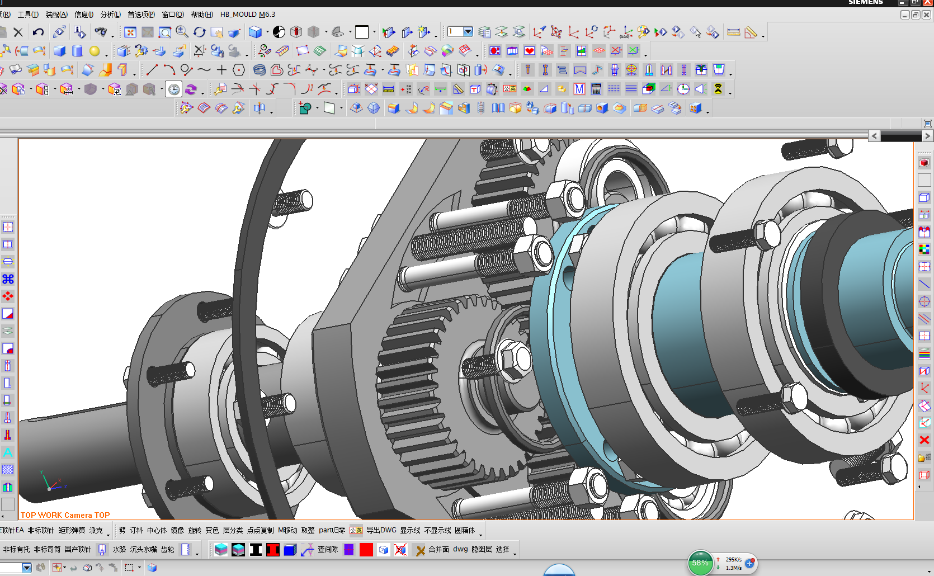The image size is (934, 576).
Task: Click the Pan hand icon
Action: tap(216, 32)
